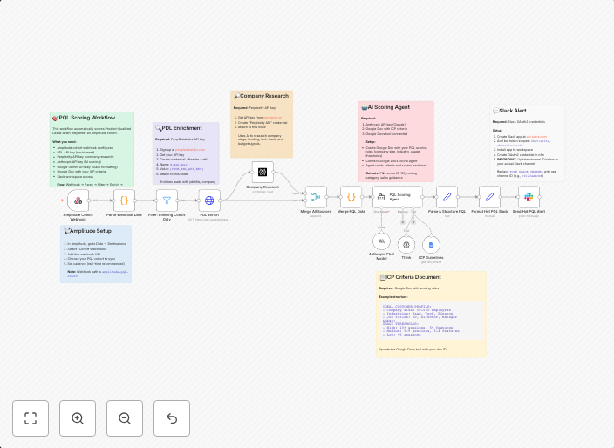Click the Think tool sub-node

point(406,245)
